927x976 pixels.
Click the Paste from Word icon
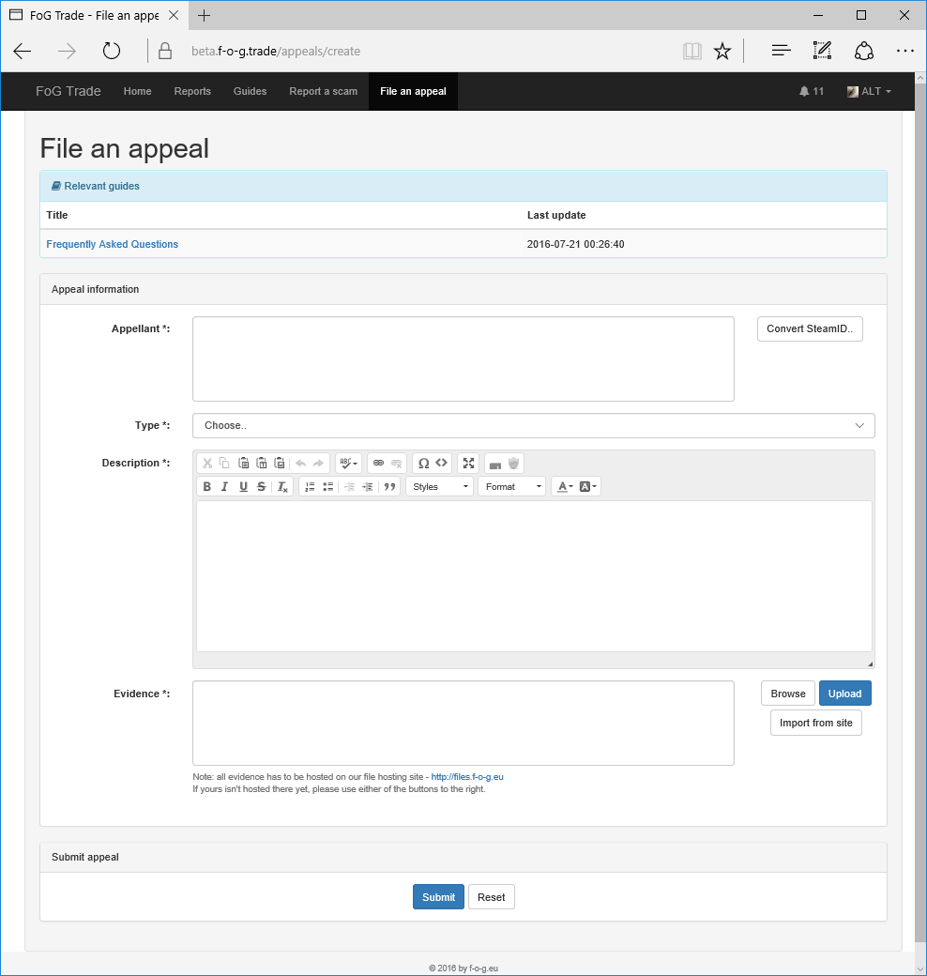pos(280,463)
